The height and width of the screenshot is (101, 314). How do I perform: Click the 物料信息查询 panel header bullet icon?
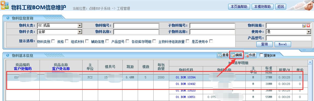tap(8, 18)
